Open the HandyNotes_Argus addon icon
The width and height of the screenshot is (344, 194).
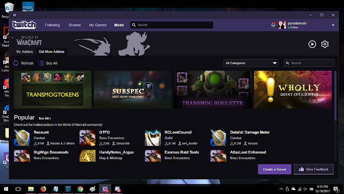coord(87,156)
